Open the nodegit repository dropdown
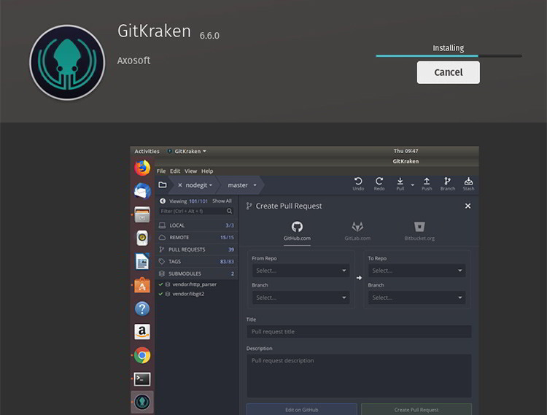Image resolution: width=547 pixels, height=415 pixels. pos(199,185)
